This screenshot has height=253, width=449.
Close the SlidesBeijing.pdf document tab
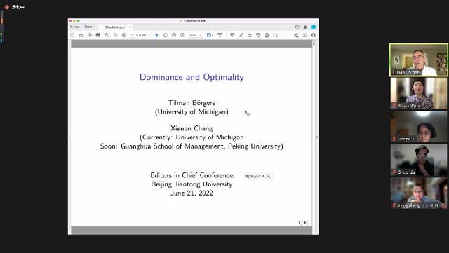point(130,27)
